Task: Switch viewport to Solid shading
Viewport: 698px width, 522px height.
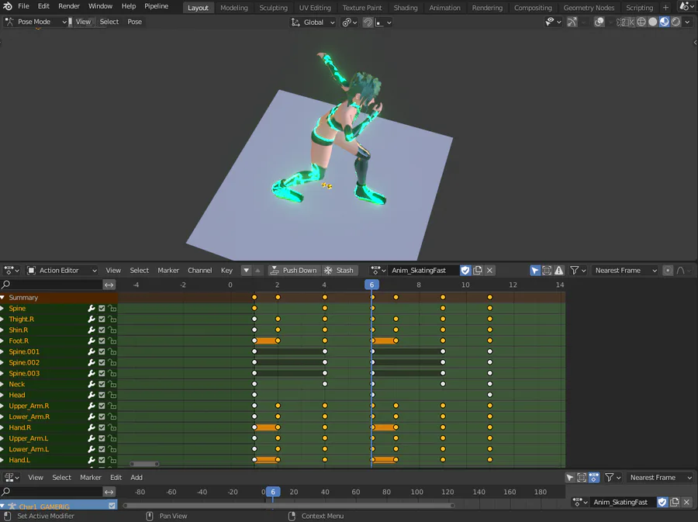Action: pyautogui.click(x=652, y=22)
